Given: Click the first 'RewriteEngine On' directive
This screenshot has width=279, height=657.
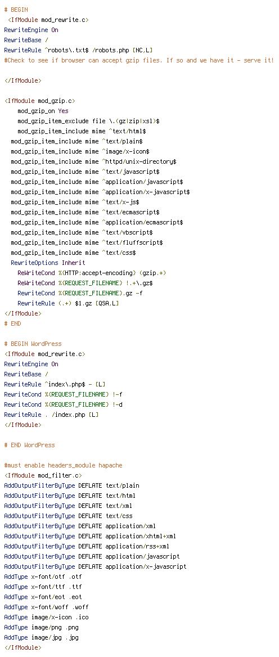Looking at the screenshot, I should pos(31,30).
